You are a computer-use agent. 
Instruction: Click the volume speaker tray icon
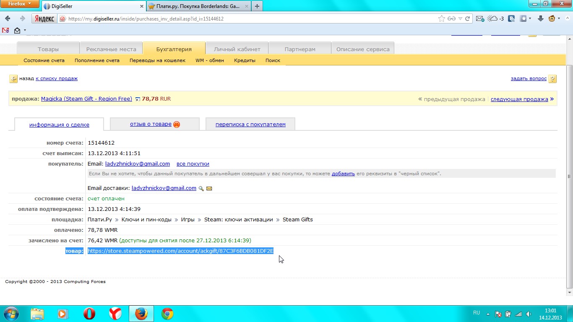click(529, 314)
